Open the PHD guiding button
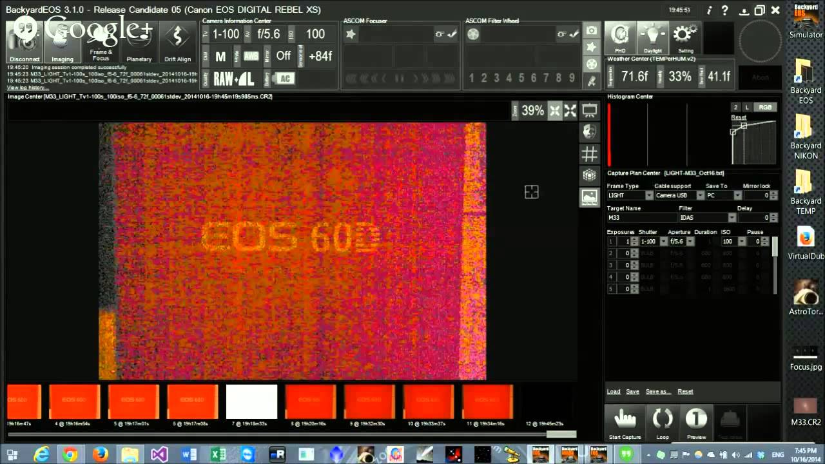The image size is (825, 464). 620,39
